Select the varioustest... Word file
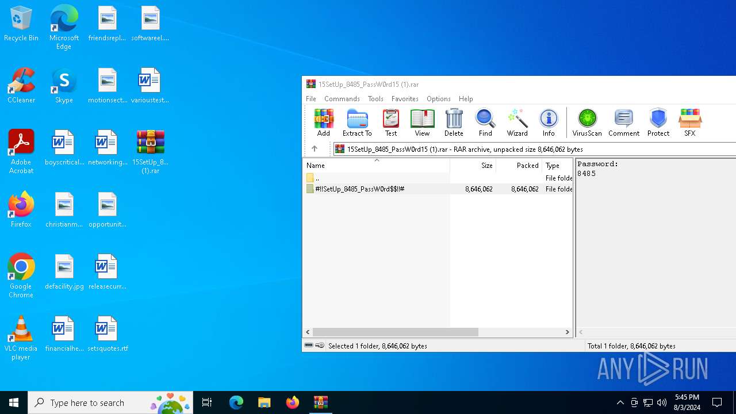 [x=150, y=86]
